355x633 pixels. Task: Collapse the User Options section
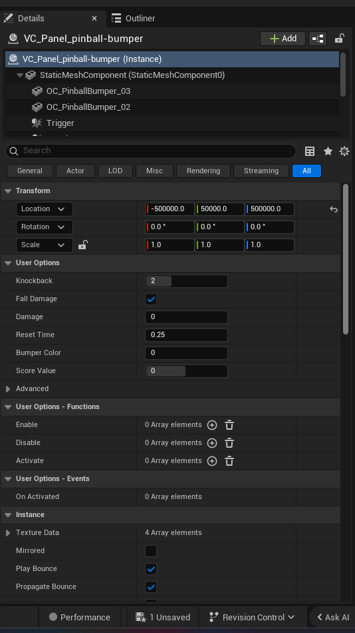8,263
